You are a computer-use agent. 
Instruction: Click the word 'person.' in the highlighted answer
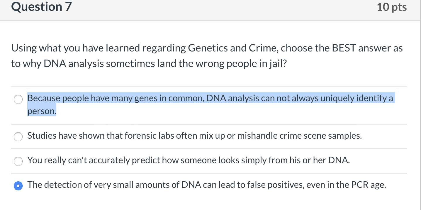[41, 111]
